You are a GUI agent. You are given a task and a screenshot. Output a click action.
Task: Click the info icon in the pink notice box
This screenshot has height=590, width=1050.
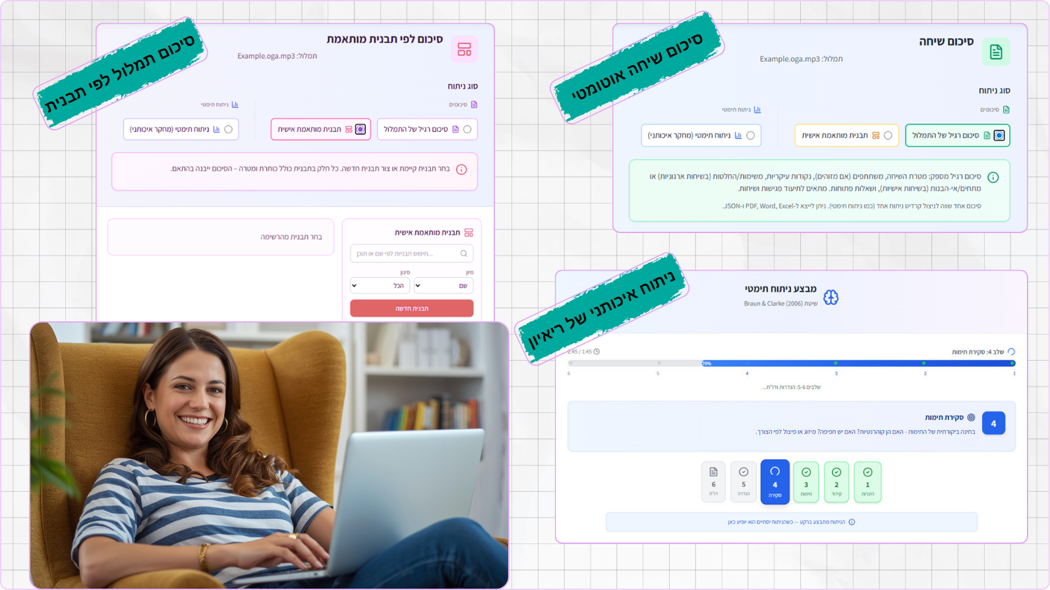(461, 170)
